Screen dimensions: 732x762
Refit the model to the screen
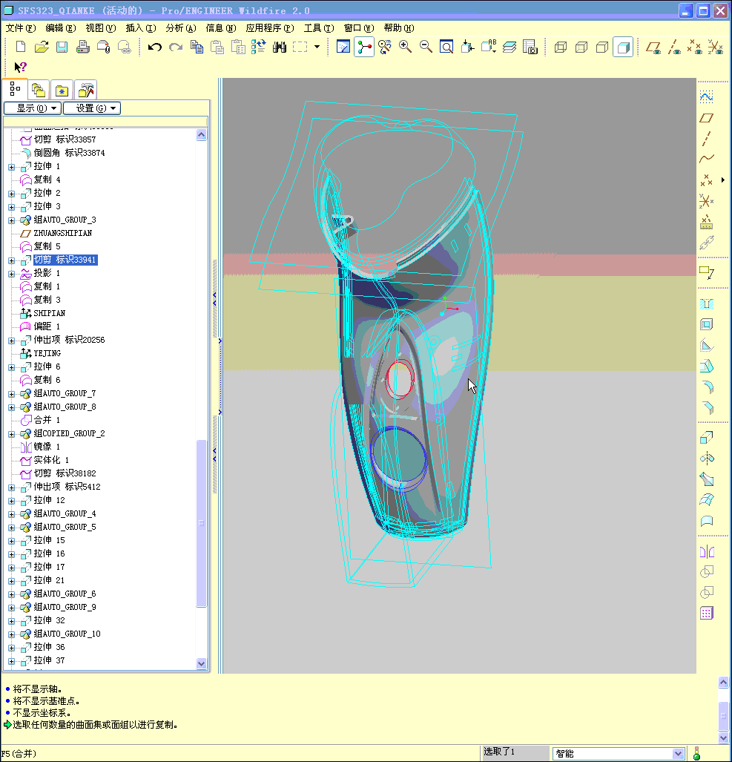click(x=446, y=47)
